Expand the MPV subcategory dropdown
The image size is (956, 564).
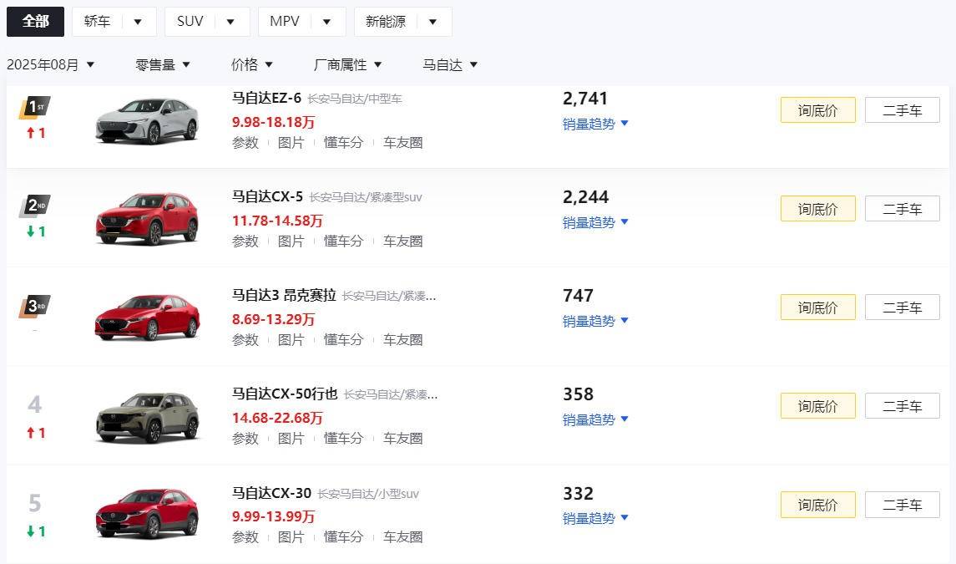point(326,22)
